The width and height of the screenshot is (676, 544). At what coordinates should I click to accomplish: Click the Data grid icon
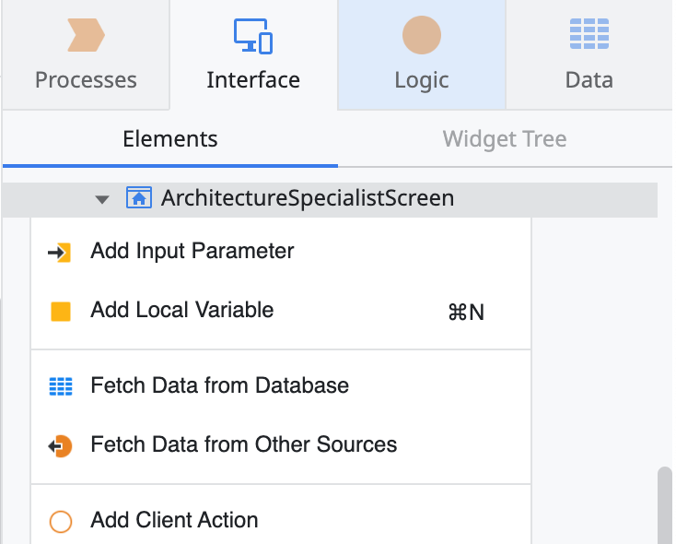tap(589, 35)
